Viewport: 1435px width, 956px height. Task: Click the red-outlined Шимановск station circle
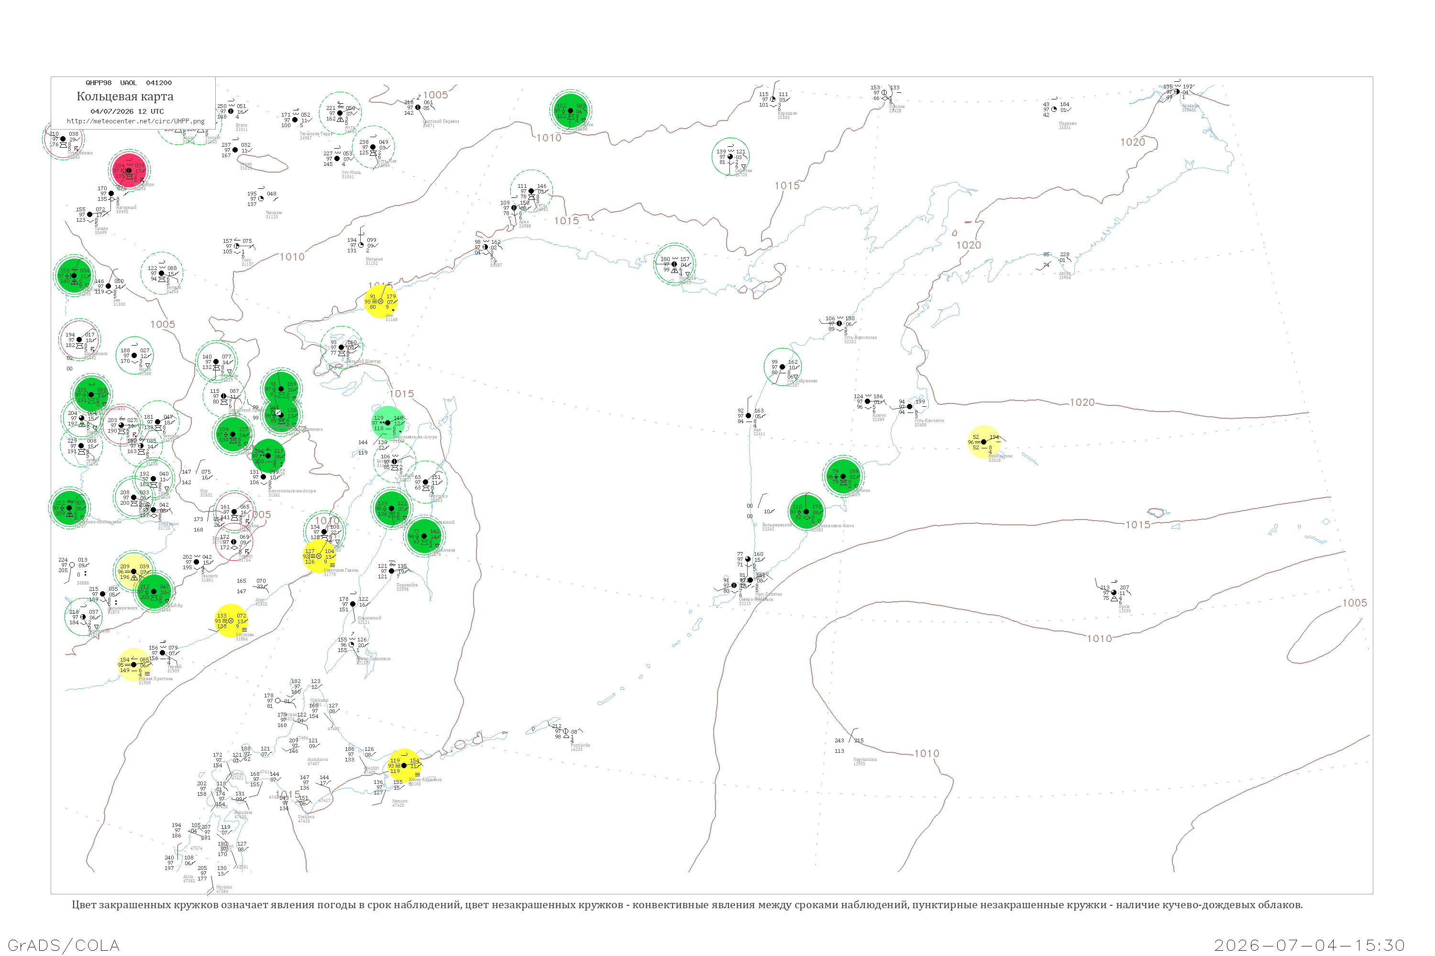[79, 339]
